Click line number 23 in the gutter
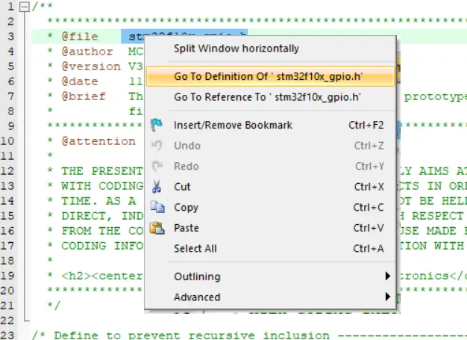 point(10,335)
